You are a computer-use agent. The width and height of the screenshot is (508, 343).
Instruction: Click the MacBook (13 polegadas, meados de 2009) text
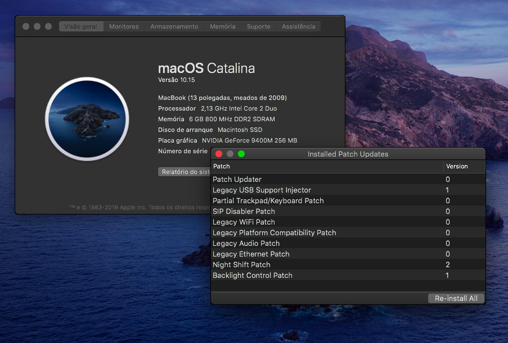tap(222, 98)
